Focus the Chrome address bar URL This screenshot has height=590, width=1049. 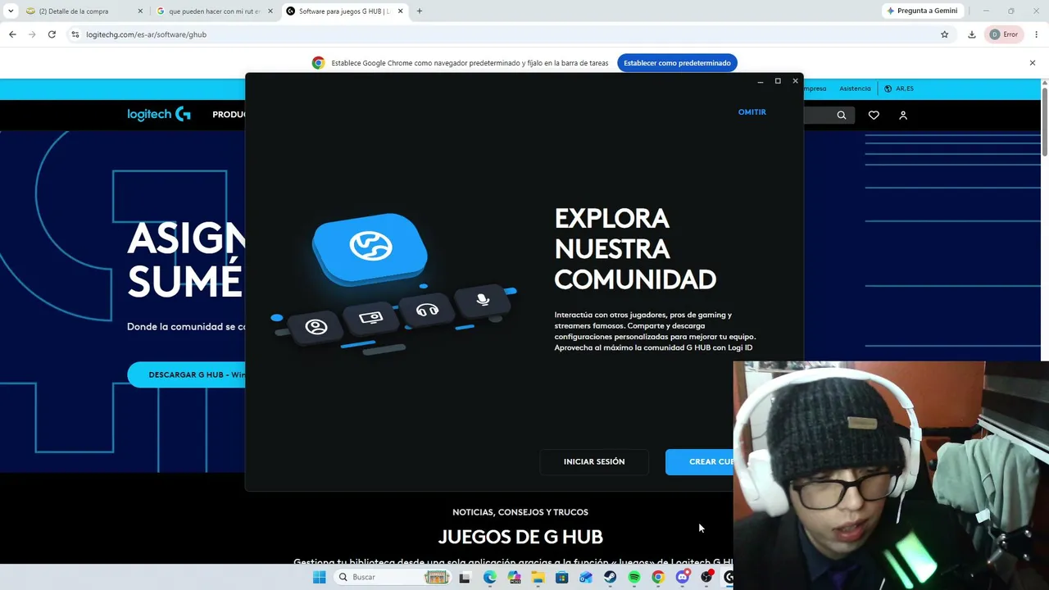[146, 34]
